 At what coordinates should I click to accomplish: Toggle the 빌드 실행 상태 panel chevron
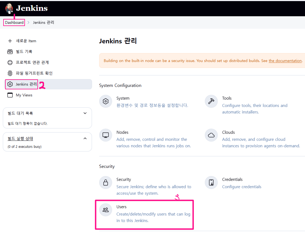pyautogui.click(x=85, y=138)
